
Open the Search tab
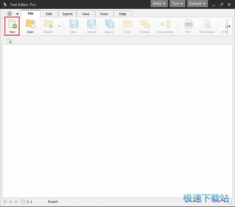pyautogui.click(x=67, y=14)
